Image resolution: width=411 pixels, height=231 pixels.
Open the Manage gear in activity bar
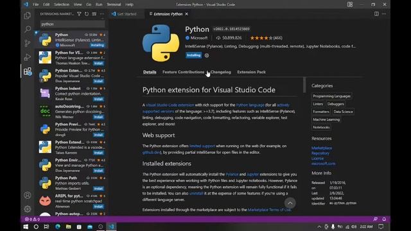(27, 209)
